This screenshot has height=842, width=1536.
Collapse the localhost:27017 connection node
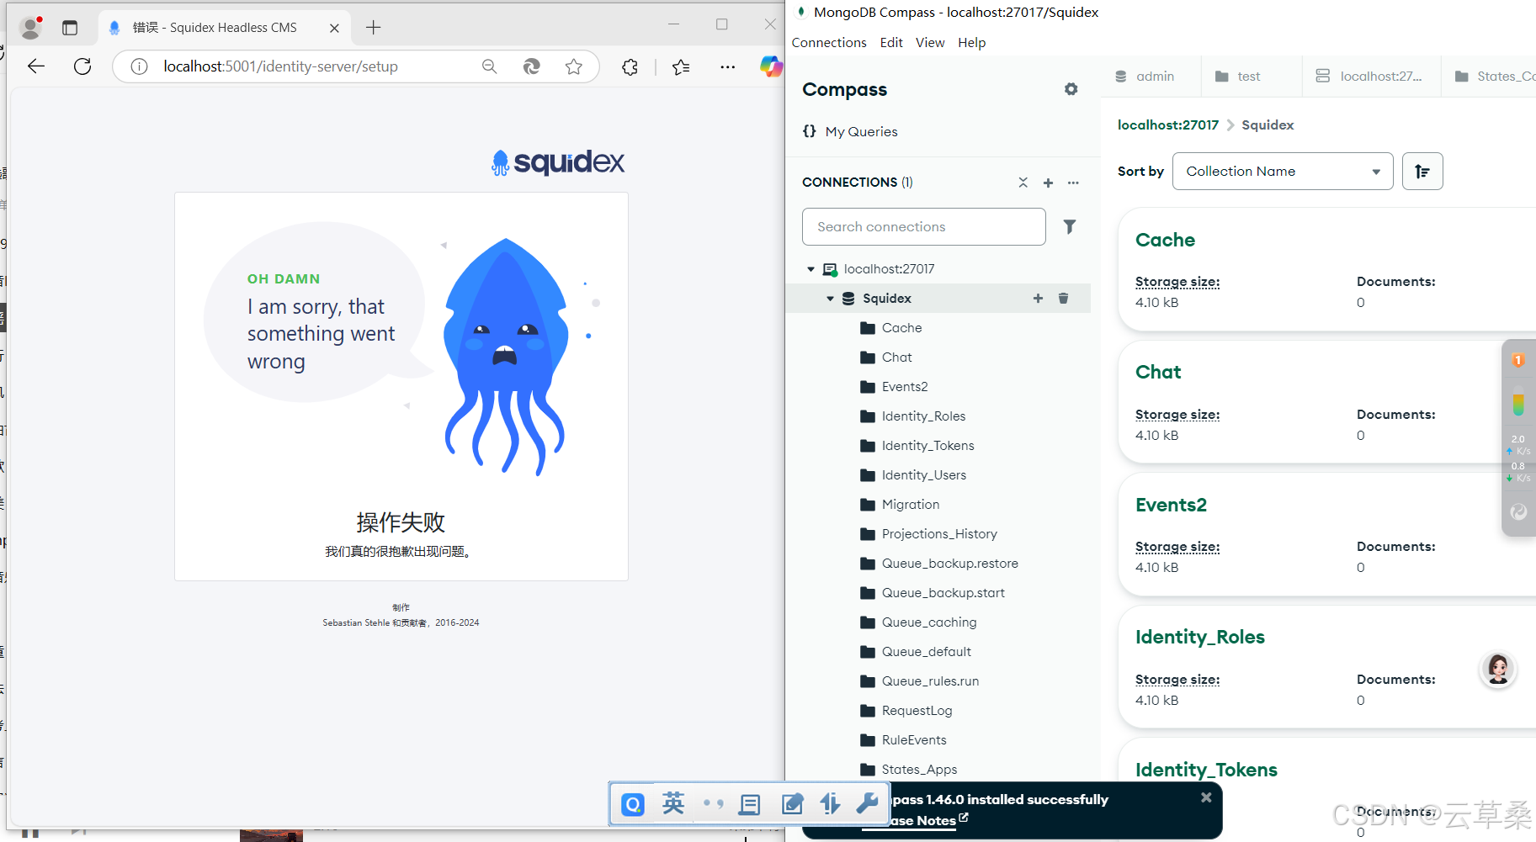tap(811, 269)
